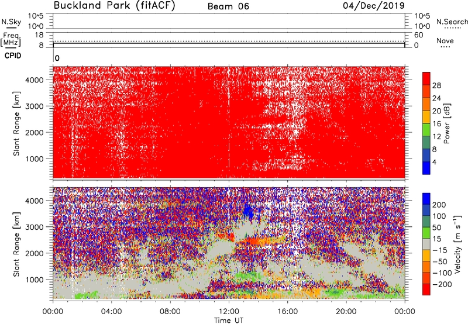Click the 'Time UT' axis title
Image resolution: width=468 pixels, height=324 pixels.
[x=229, y=320]
